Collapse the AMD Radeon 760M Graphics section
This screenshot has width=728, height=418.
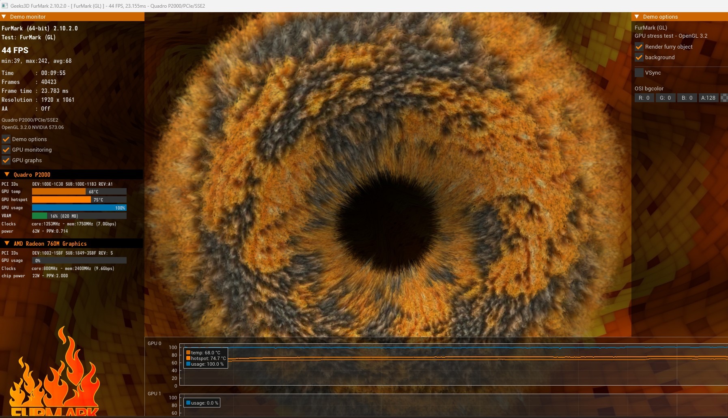tap(7, 243)
